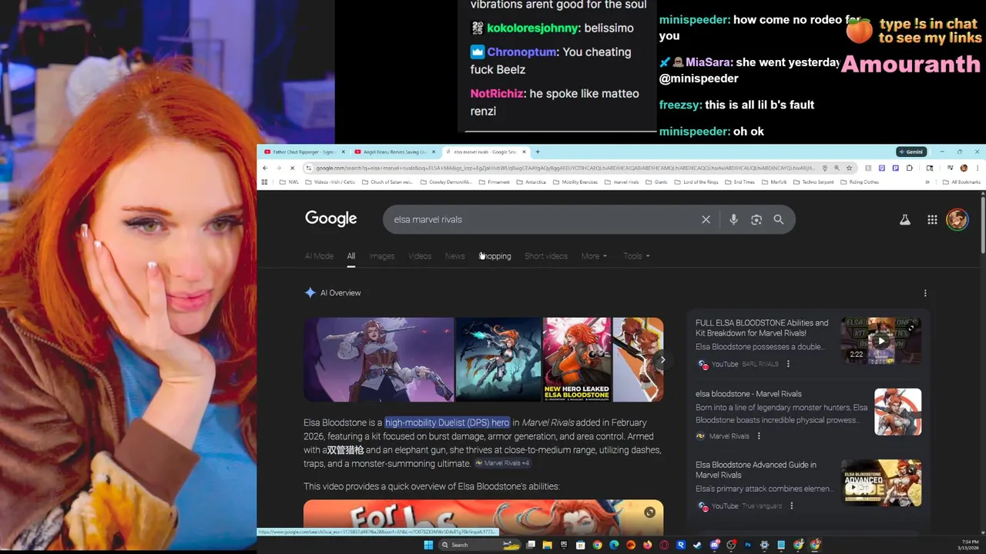The width and height of the screenshot is (986, 554).
Task: Open Steam from taskbar
Action: click(697, 545)
